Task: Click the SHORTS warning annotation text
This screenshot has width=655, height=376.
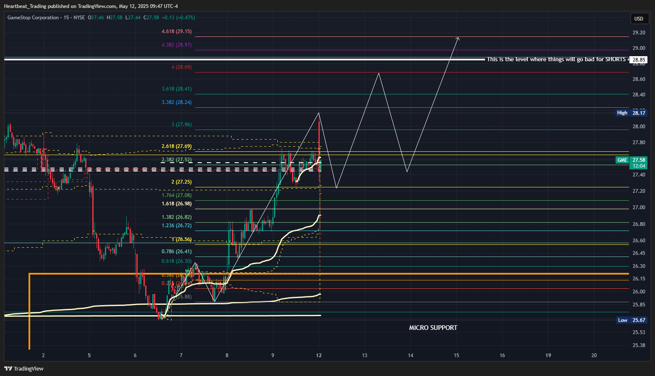Action: click(x=556, y=60)
